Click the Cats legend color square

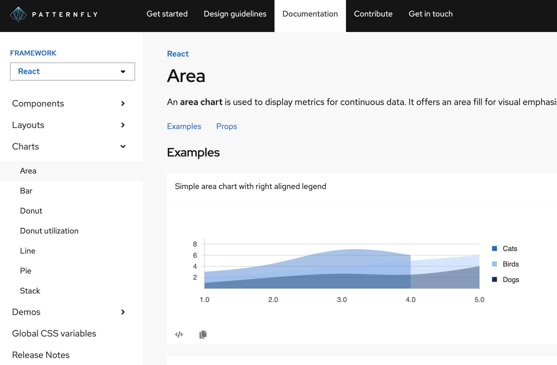pyautogui.click(x=494, y=248)
